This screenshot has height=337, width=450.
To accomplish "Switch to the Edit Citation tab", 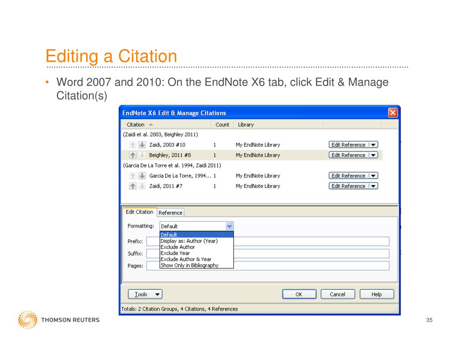I will click(139, 212).
